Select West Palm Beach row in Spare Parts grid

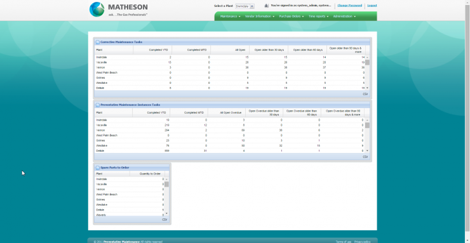(130, 195)
